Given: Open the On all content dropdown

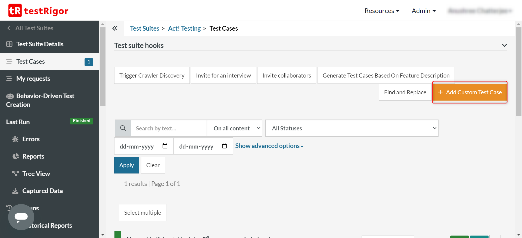Looking at the screenshot, I should pyautogui.click(x=234, y=128).
